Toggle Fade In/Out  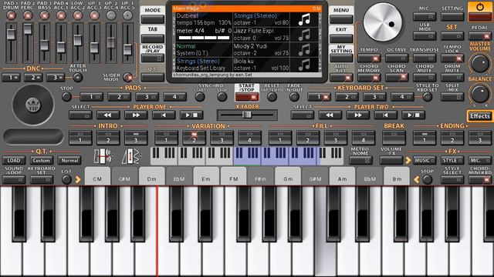click(x=294, y=97)
